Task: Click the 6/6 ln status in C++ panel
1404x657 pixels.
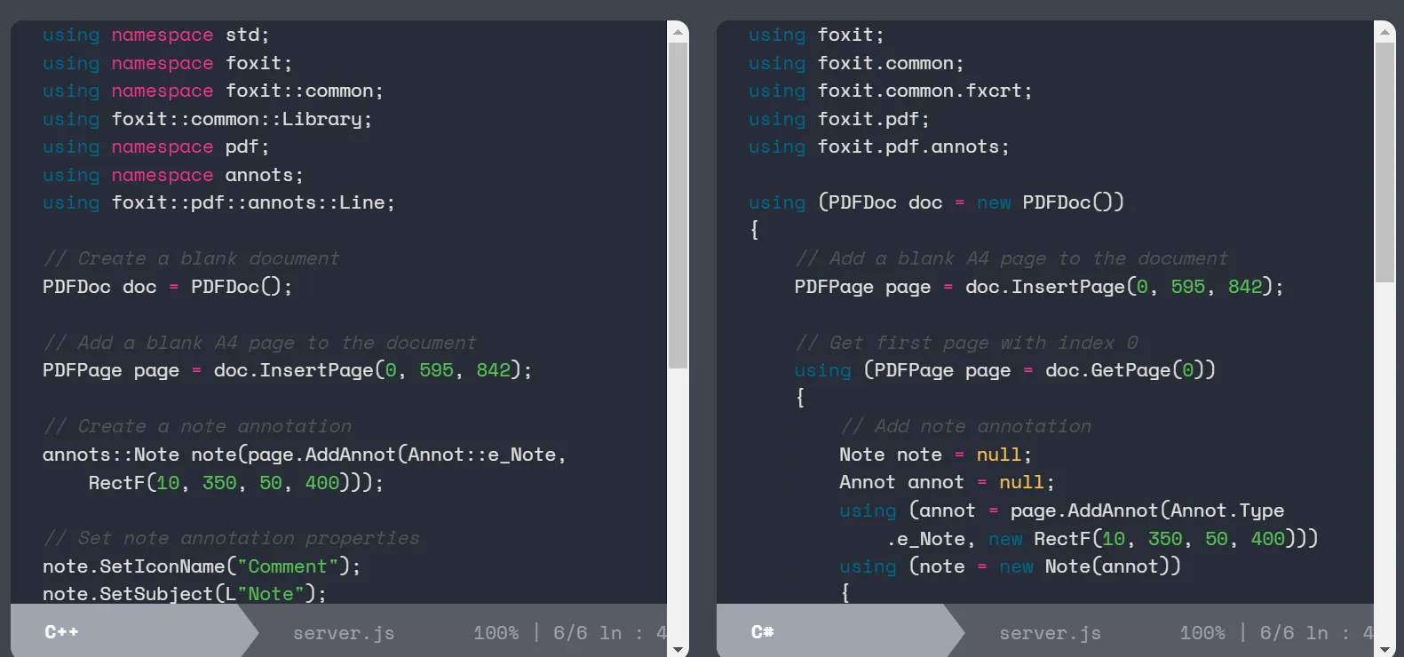Action: [x=609, y=633]
